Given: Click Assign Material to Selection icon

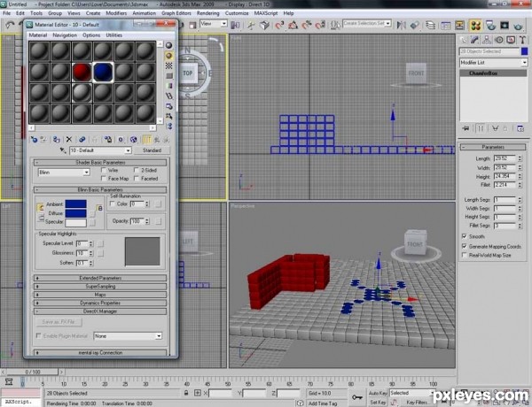Looking at the screenshot, I should [57, 140].
